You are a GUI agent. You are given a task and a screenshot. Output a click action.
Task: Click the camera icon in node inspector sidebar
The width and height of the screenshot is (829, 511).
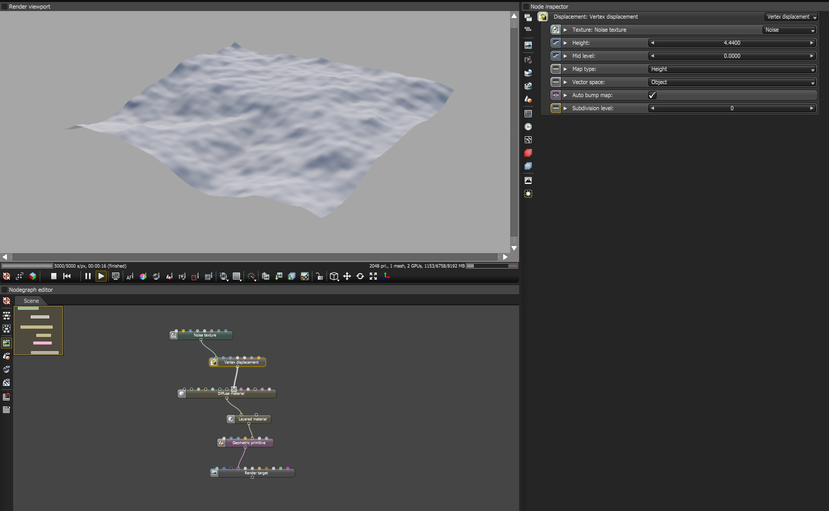[528, 60]
